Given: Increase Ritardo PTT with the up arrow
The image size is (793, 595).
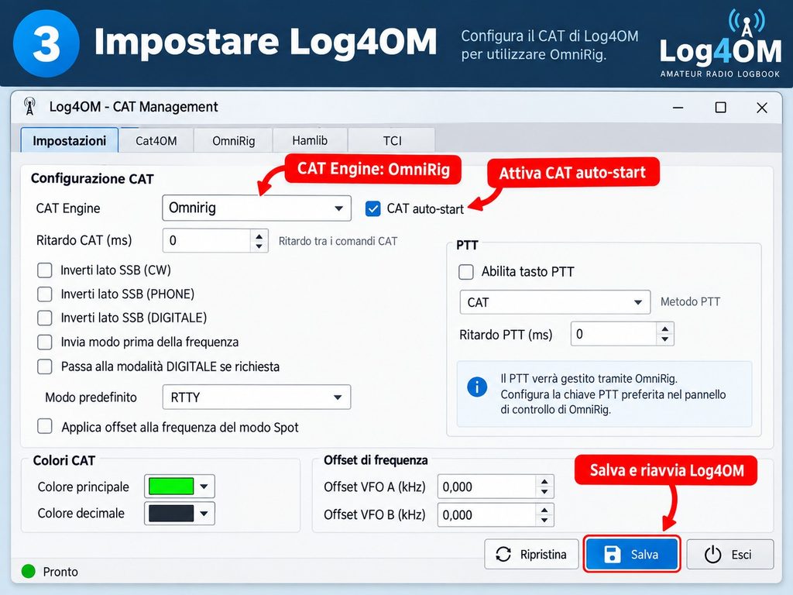Looking at the screenshot, I should click(x=665, y=328).
